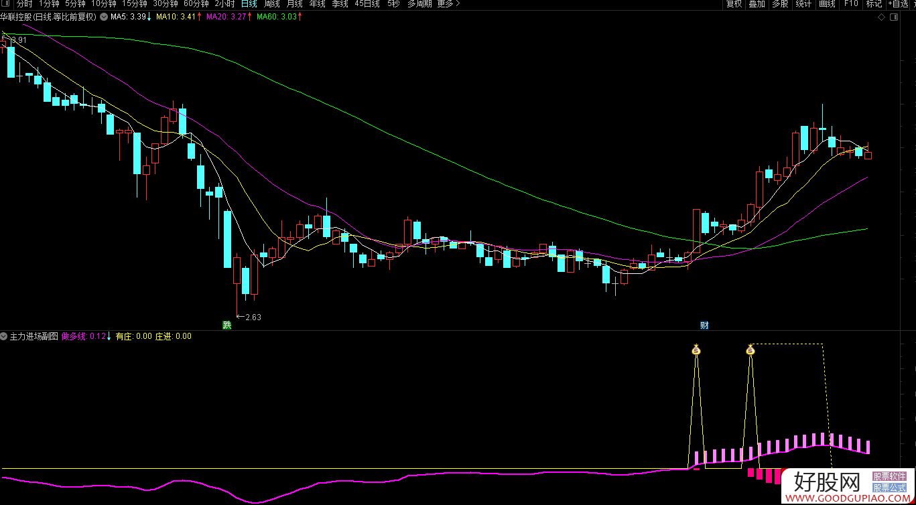Open main chart indicator dropdown arrow

pos(103,17)
